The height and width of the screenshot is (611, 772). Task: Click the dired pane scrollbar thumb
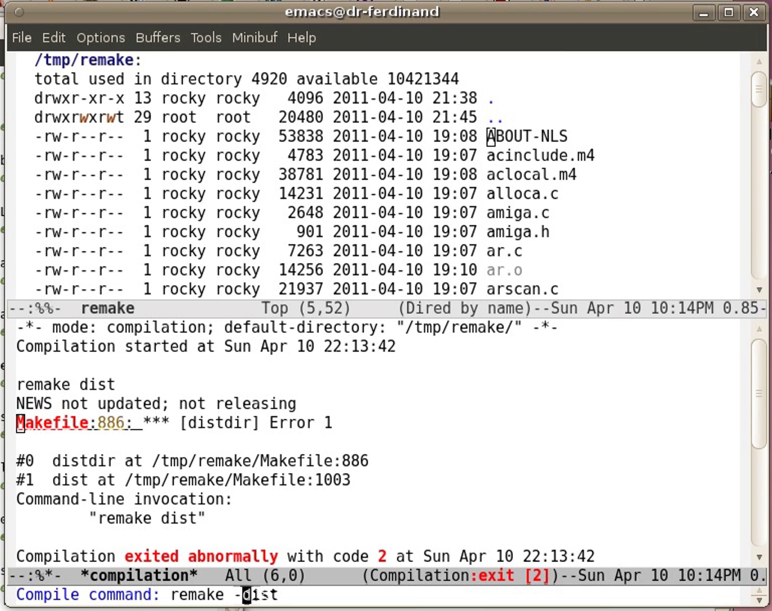click(x=759, y=89)
